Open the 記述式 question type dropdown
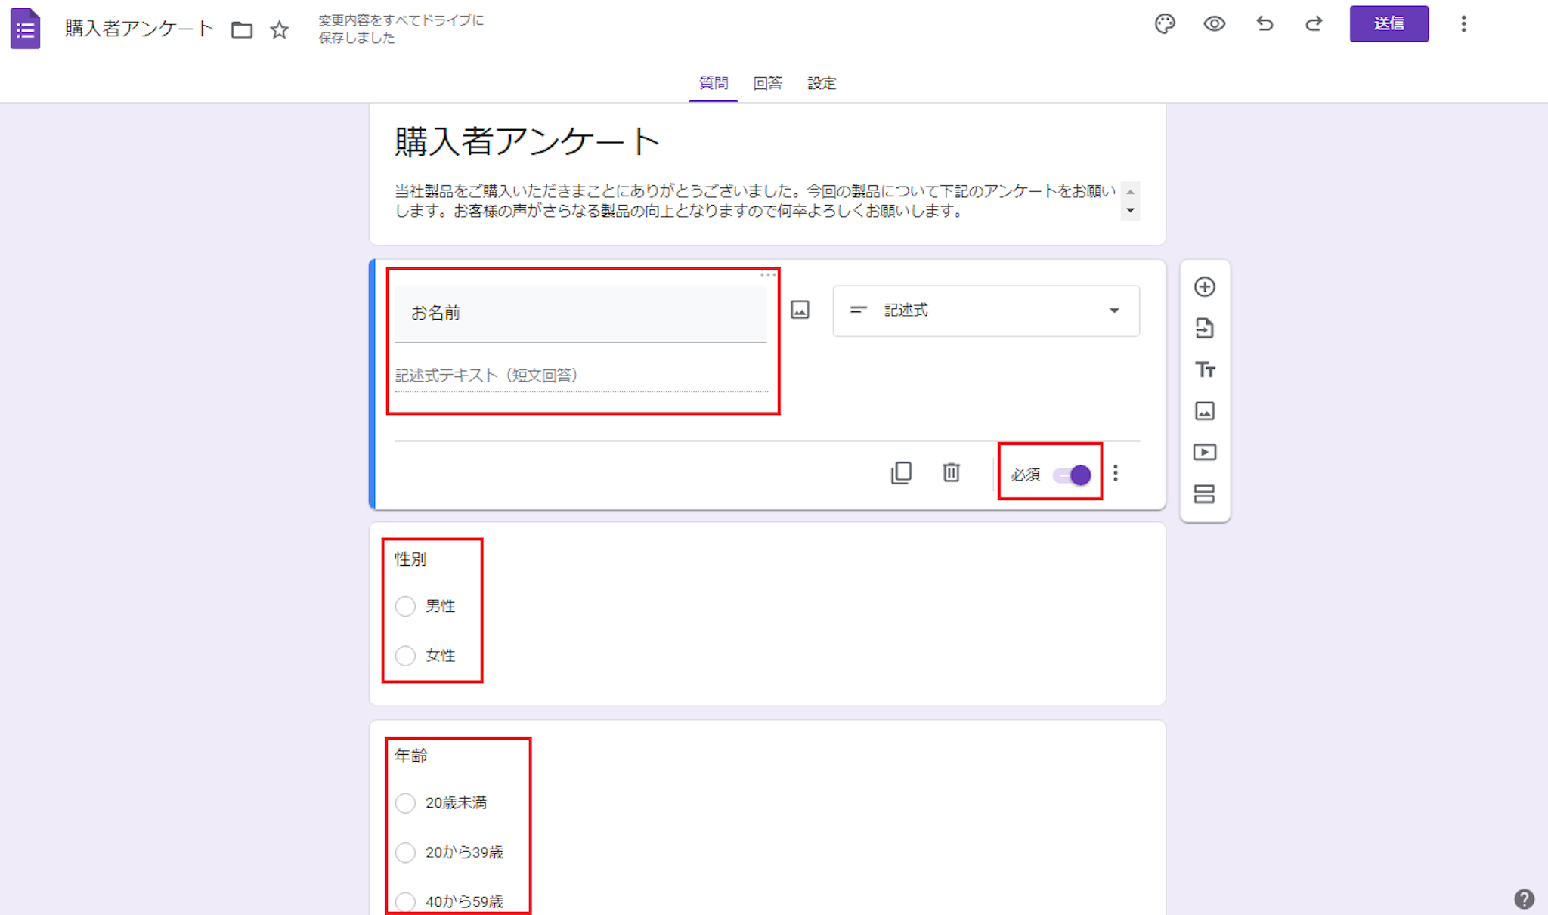This screenshot has height=915, width=1548. pyautogui.click(x=986, y=311)
